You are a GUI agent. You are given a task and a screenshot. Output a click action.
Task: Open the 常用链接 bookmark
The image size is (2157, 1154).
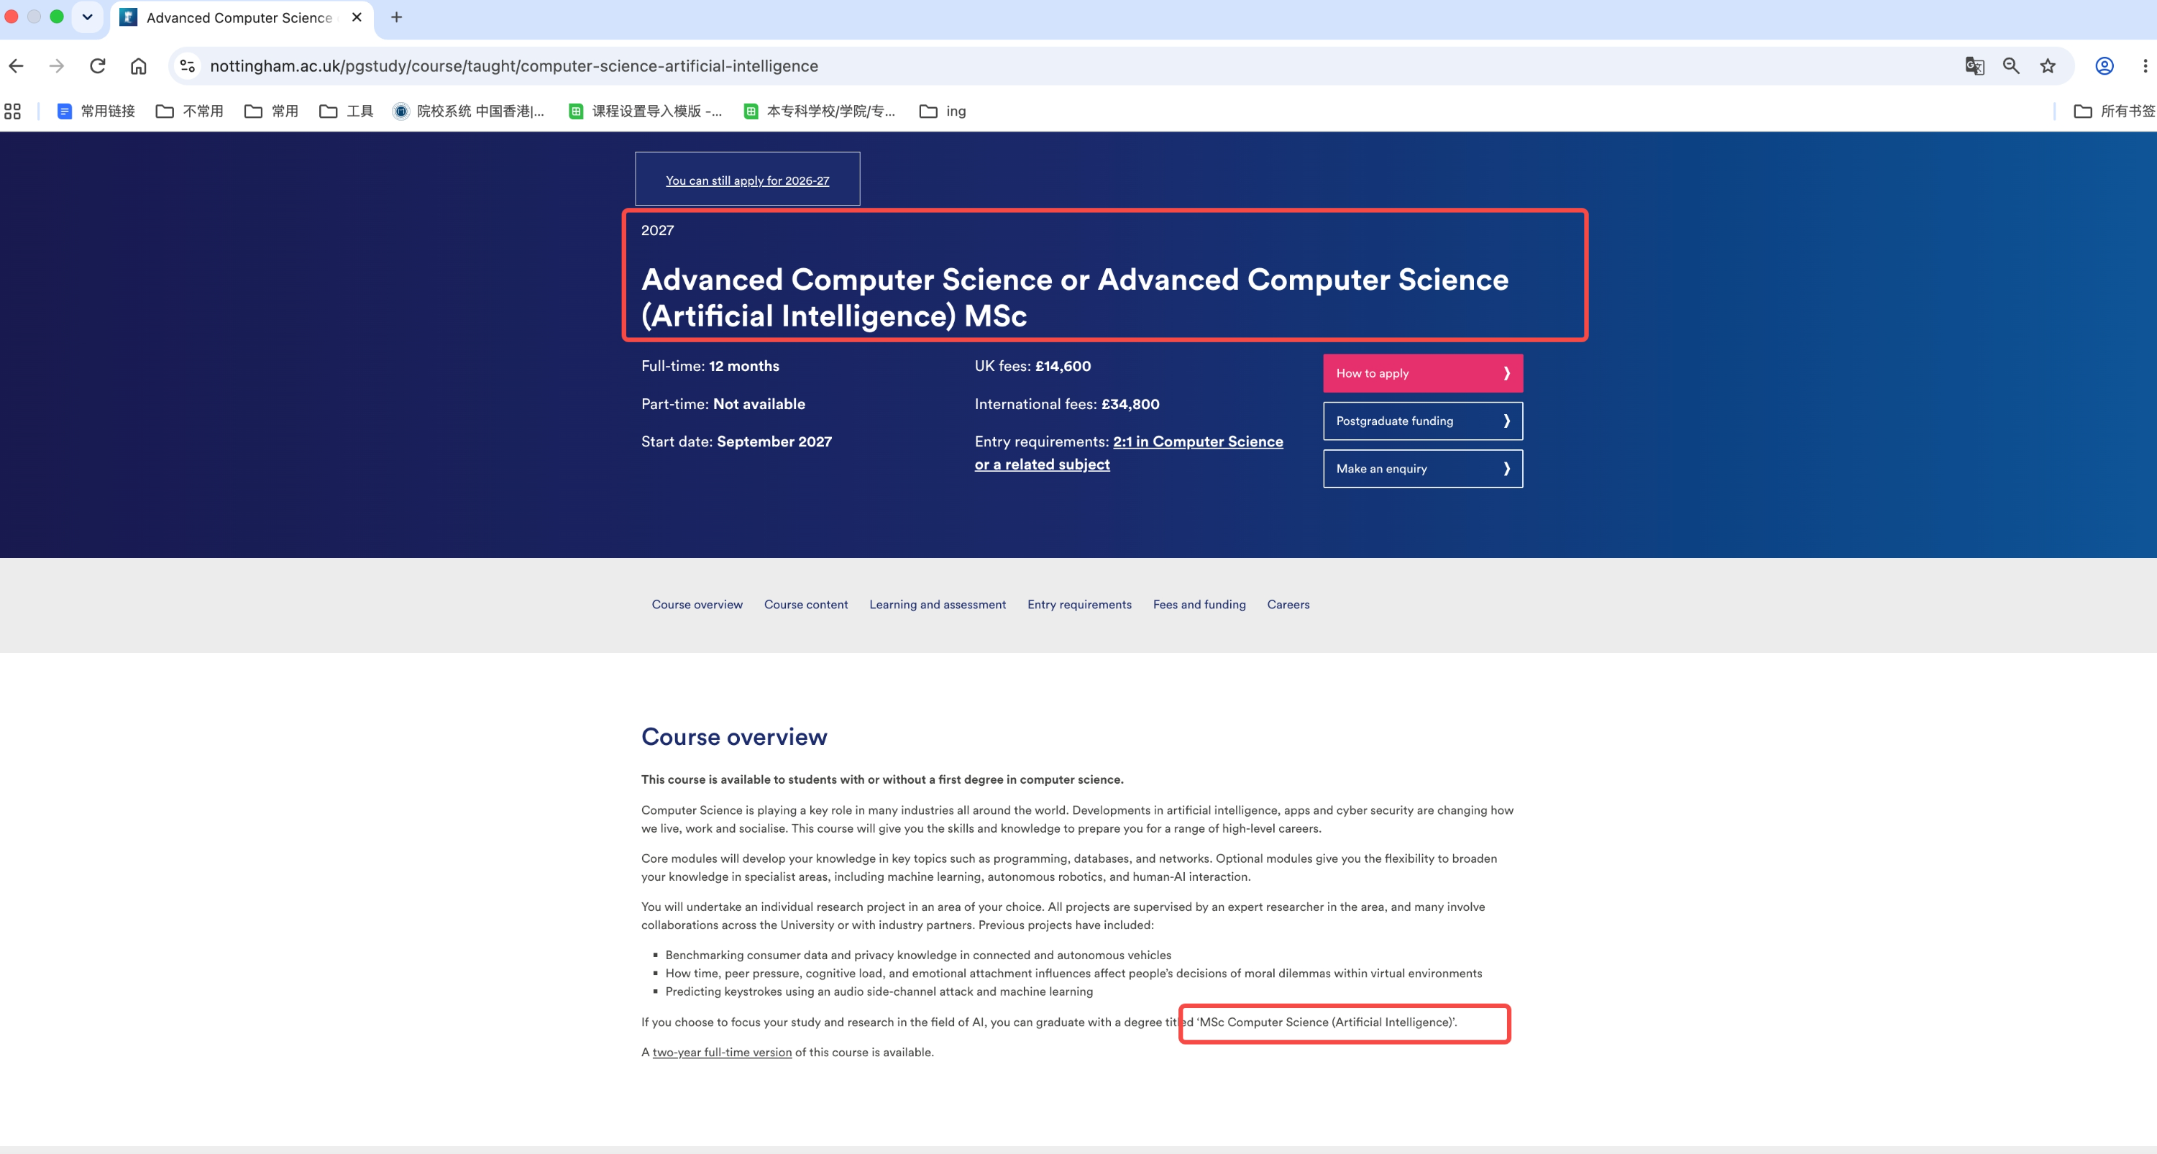[96, 111]
